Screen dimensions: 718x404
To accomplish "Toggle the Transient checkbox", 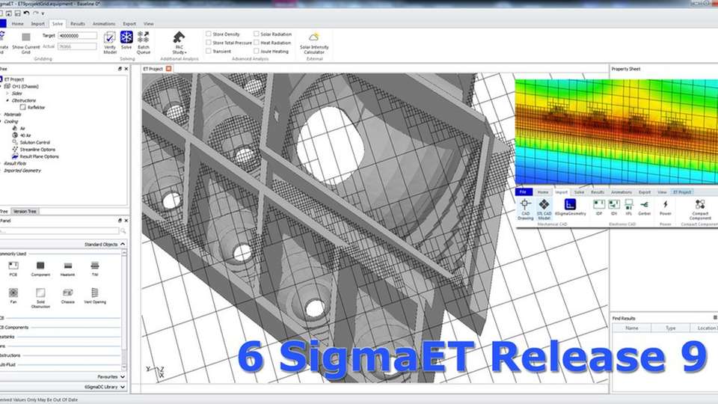I will pyautogui.click(x=209, y=52).
